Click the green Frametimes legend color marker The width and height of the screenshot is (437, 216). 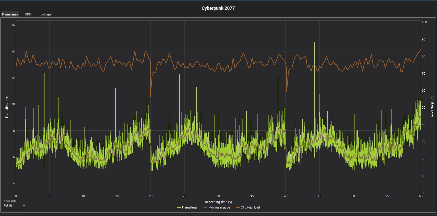[x=179, y=208]
